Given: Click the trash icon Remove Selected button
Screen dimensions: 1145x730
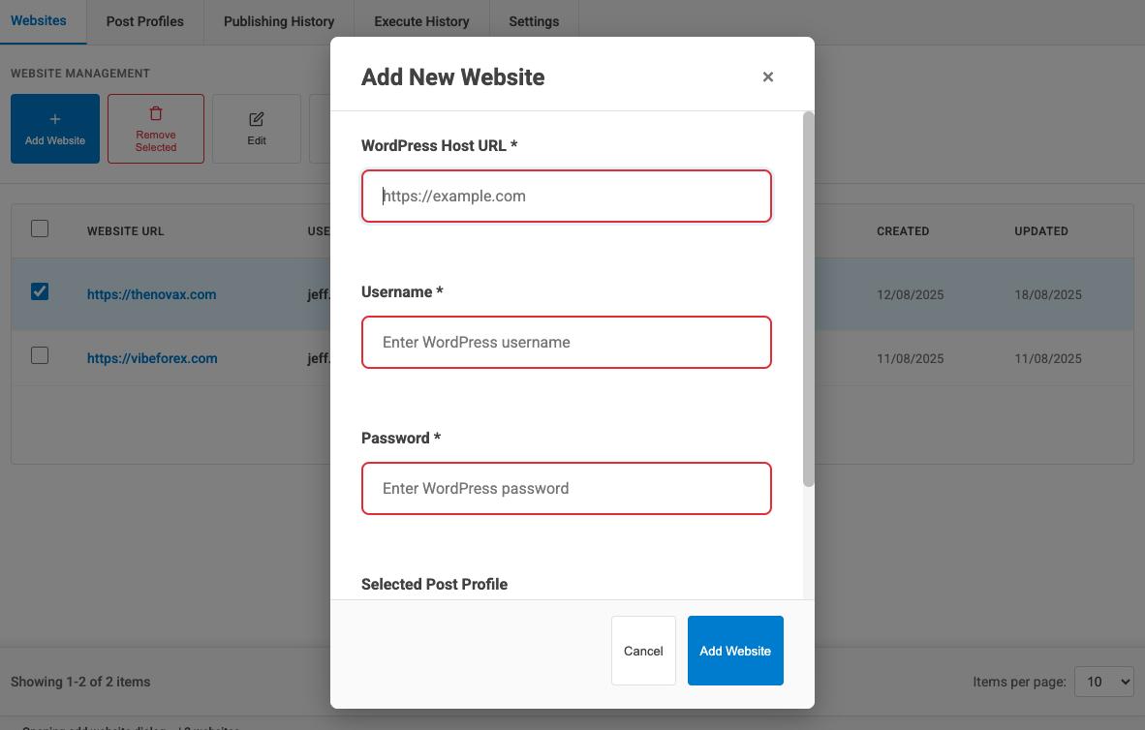Looking at the screenshot, I should [156, 129].
